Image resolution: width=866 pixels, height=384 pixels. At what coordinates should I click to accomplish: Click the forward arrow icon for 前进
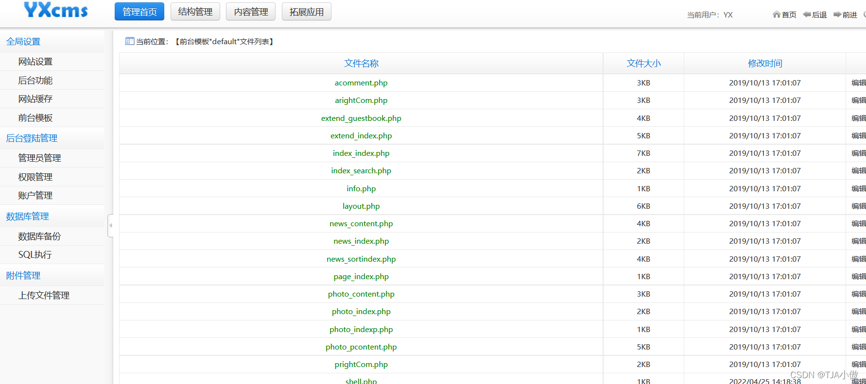(x=837, y=15)
